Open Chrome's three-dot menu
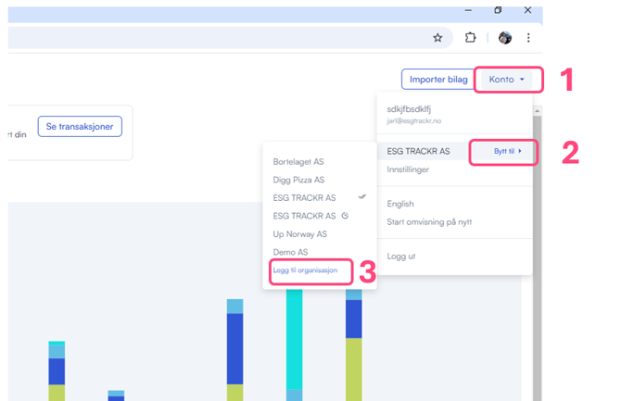Image resolution: width=621 pixels, height=401 pixels. pyautogui.click(x=528, y=38)
